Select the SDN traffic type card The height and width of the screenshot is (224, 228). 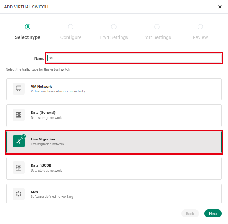pos(114,194)
